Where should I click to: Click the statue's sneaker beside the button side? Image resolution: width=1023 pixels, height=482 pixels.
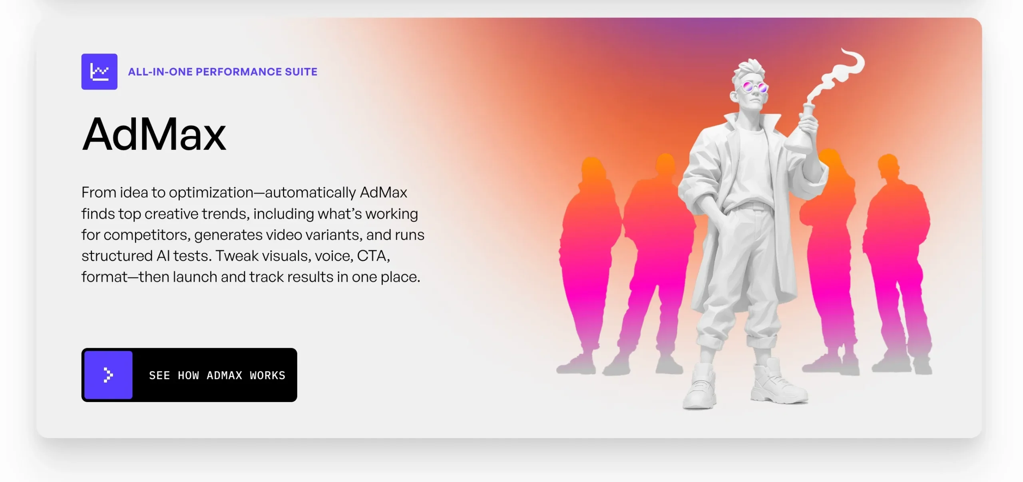click(x=700, y=386)
